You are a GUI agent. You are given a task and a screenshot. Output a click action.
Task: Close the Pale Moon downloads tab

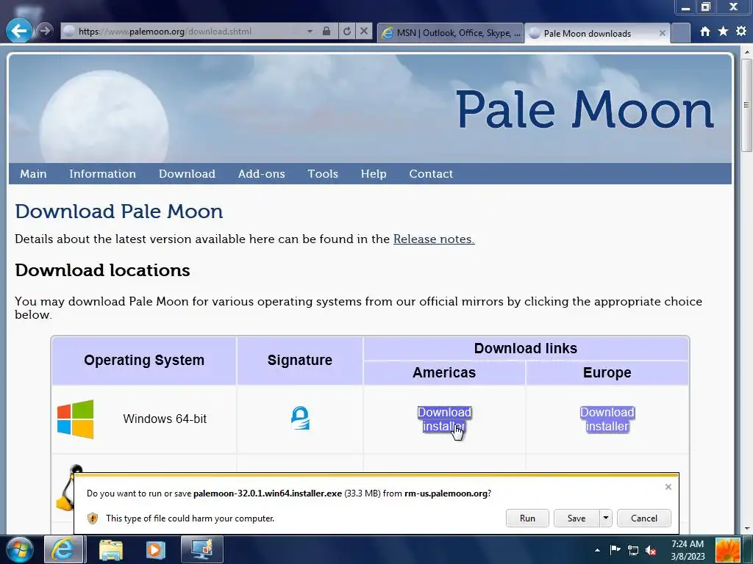click(x=663, y=33)
